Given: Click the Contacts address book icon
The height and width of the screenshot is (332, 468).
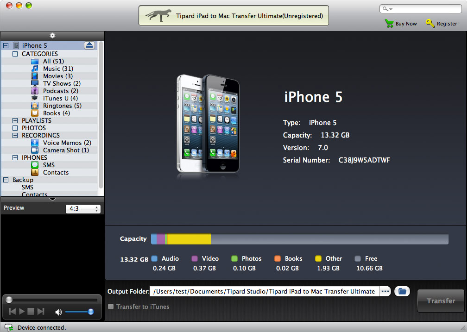Looking at the screenshot, I should [35, 172].
